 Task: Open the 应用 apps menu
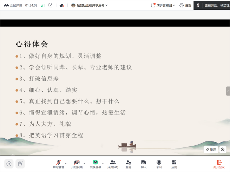(174, 164)
